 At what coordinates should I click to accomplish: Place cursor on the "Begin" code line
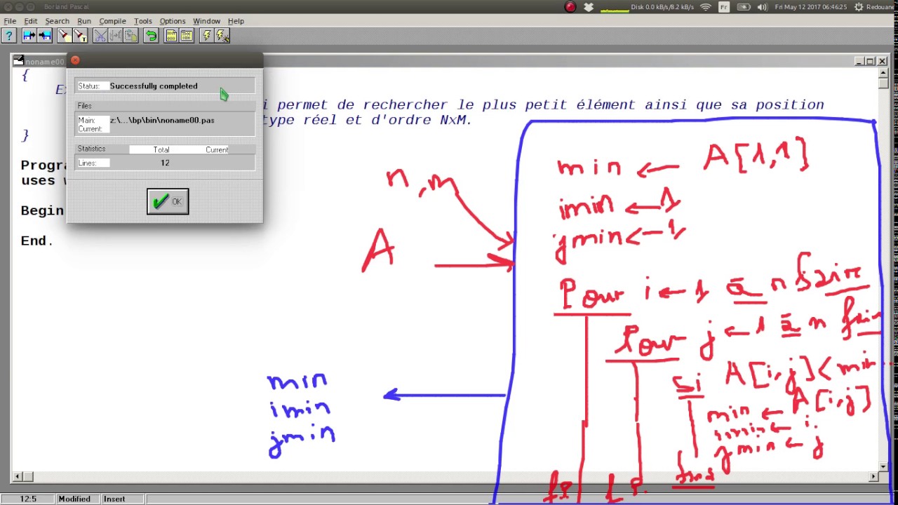(42, 210)
